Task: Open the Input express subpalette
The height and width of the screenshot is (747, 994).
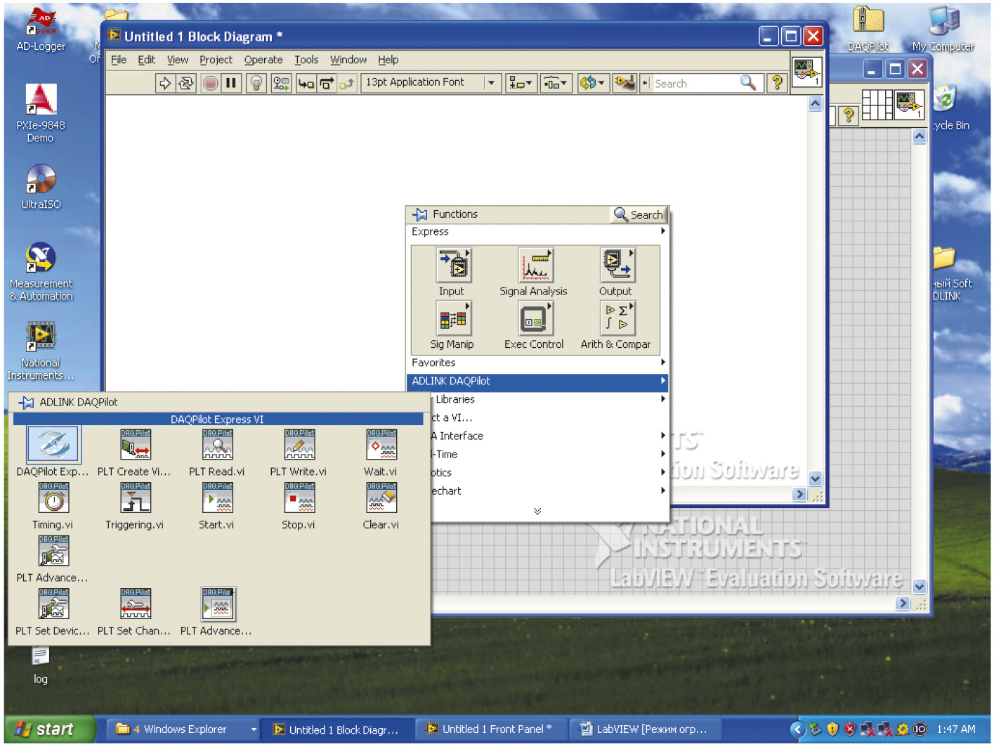Action: coord(454,266)
